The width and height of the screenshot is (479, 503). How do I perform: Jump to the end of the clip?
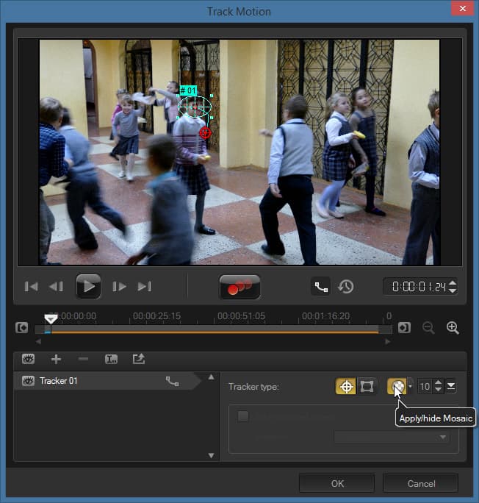(x=144, y=287)
